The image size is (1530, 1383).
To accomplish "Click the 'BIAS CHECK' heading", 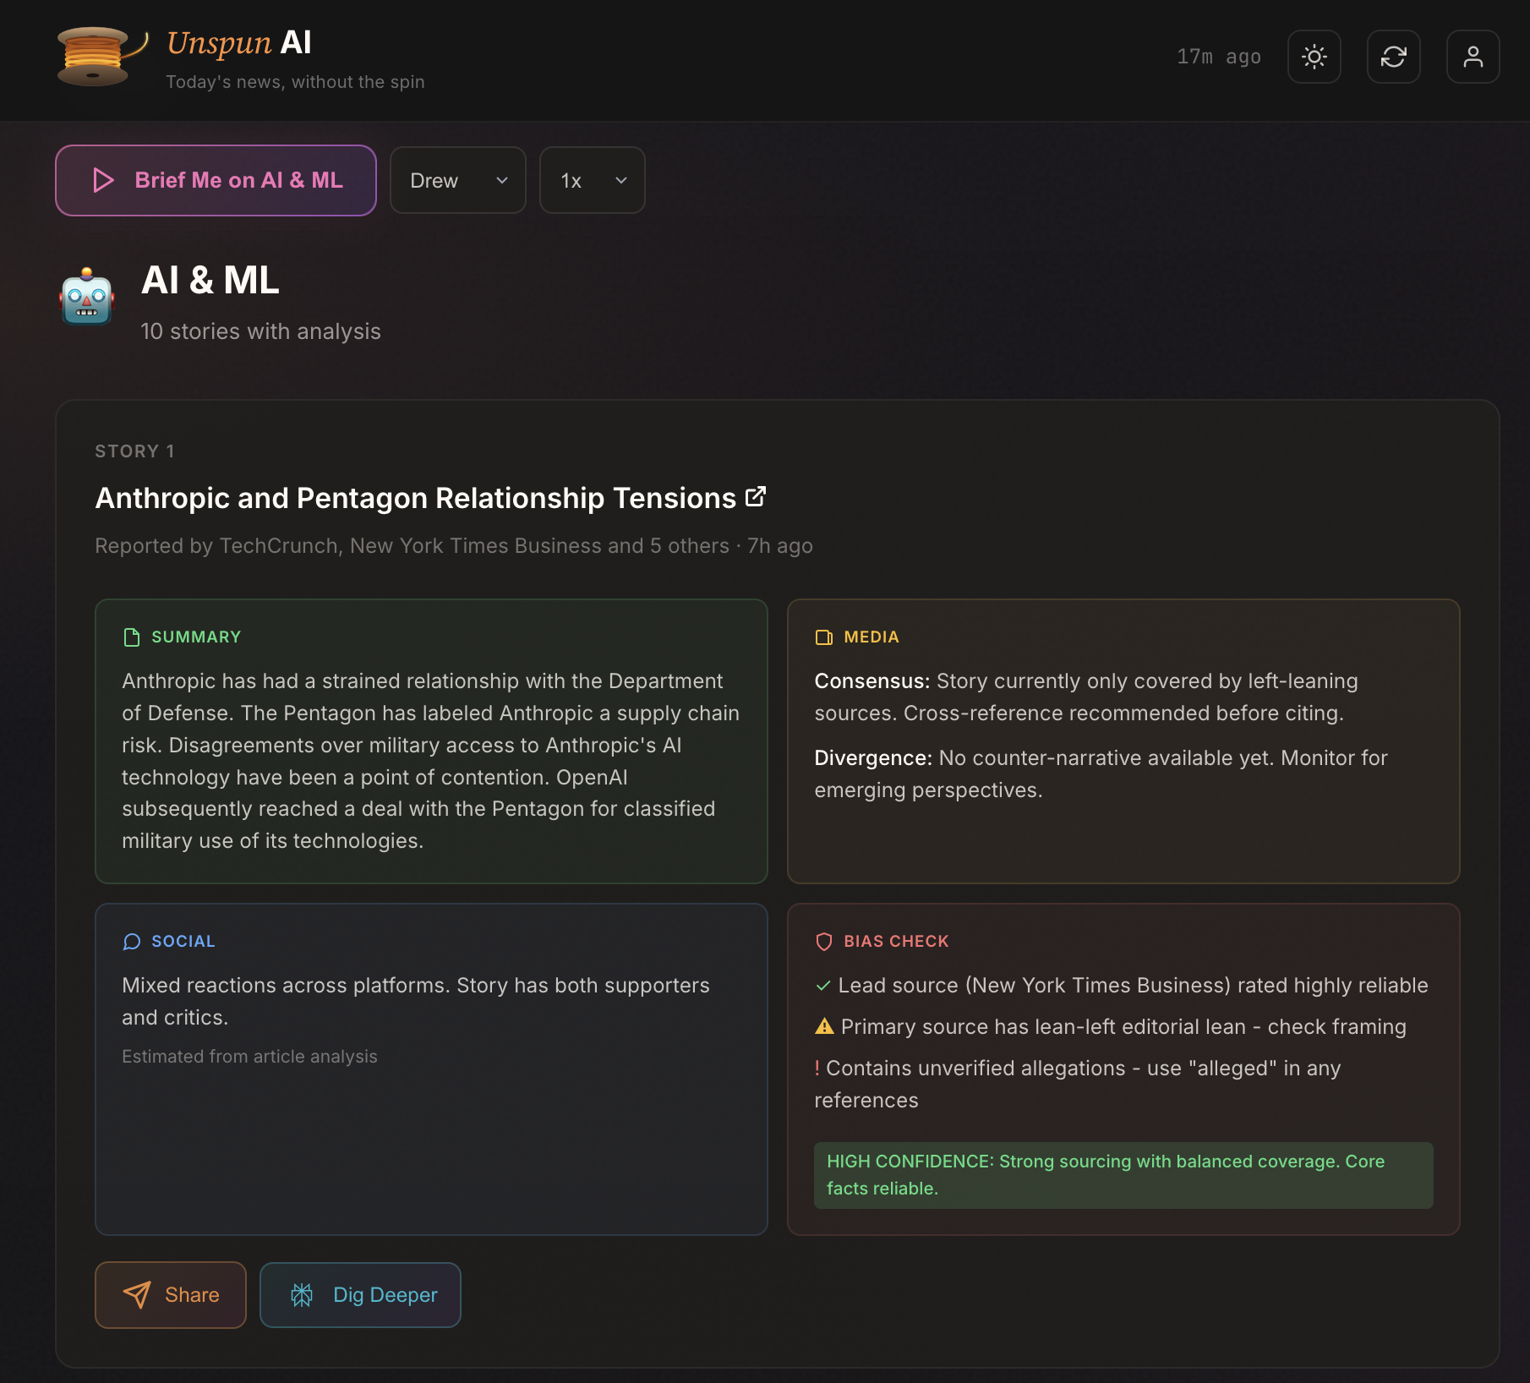I will (897, 942).
